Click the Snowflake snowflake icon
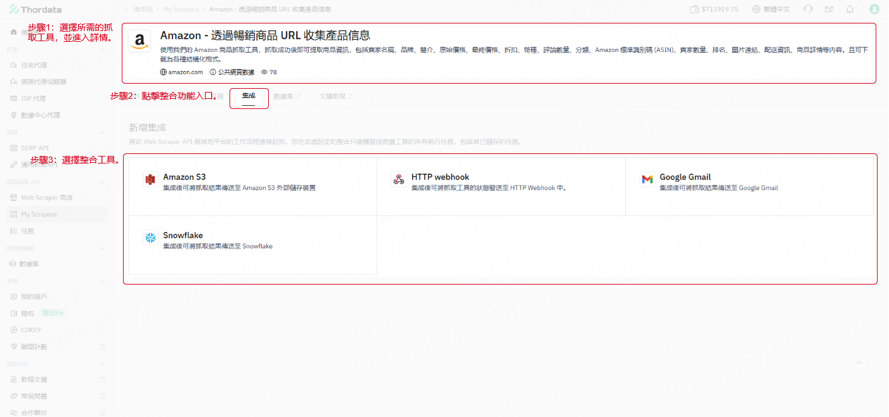The height and width of the screenshot is (417, 889). tap(150, 238)
